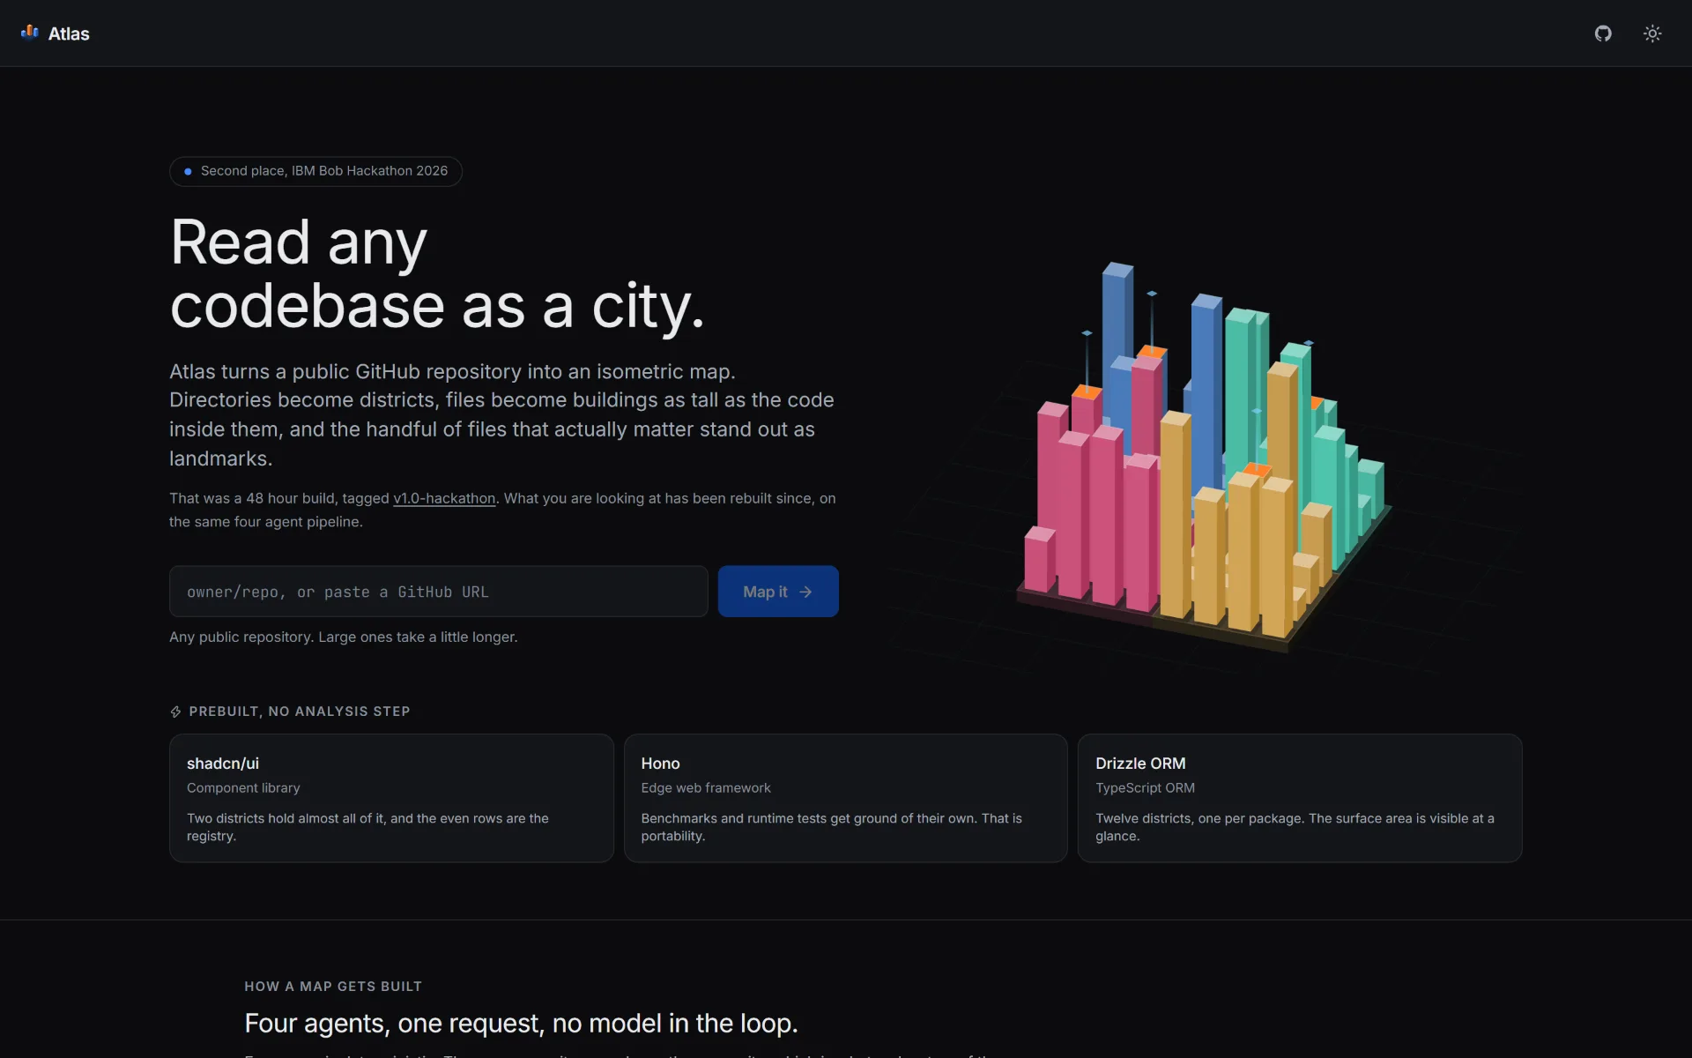Viewport: 1692px width, 1058px height.
Task: Open the Hono prebuilt map card
Action: coord(846,798)
